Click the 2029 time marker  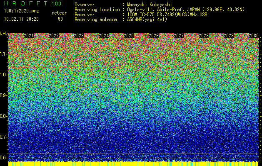[x=229, y=36]
